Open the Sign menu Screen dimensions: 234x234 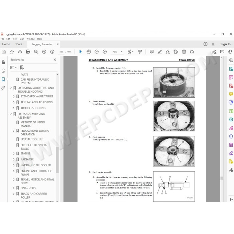[22, 39]
